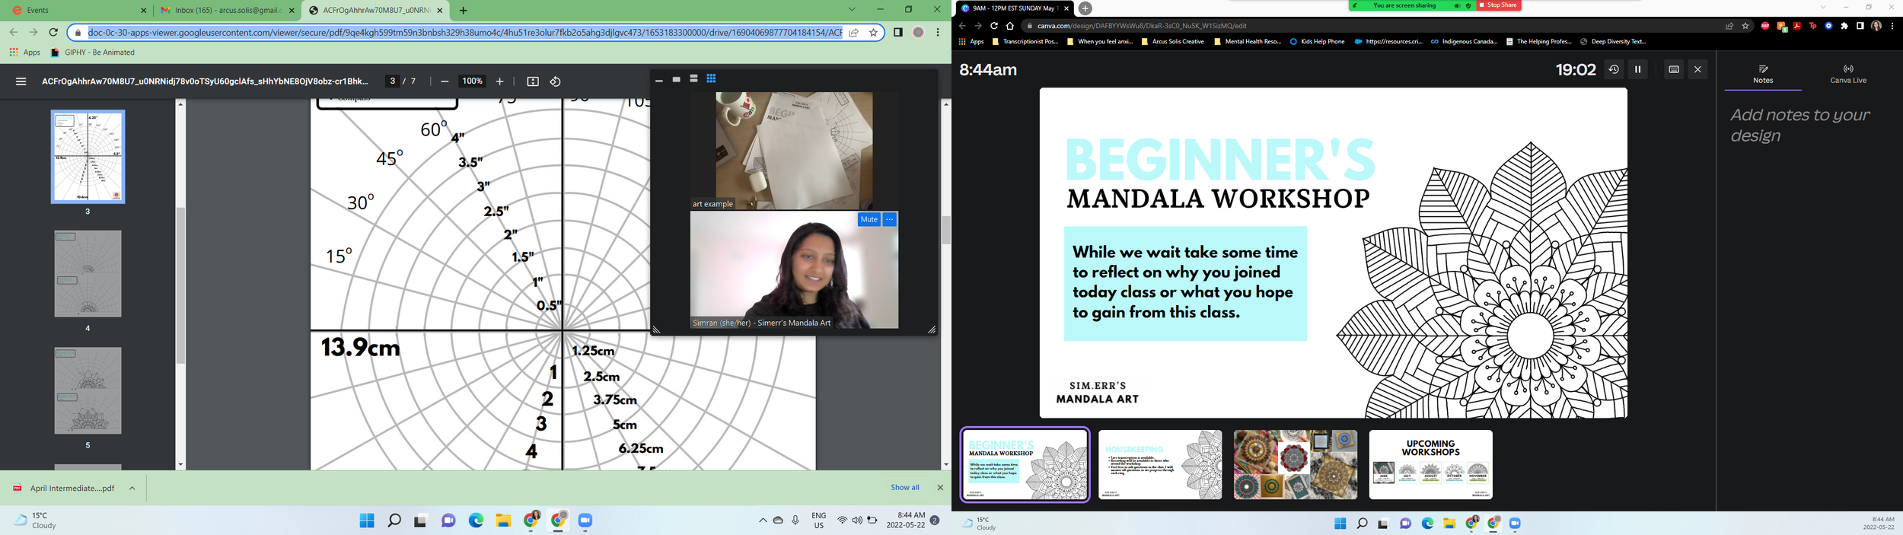Click the Adobe Acrobat extension icon
Viewport: 1903px width, 535px height.
pos(1796,26)
